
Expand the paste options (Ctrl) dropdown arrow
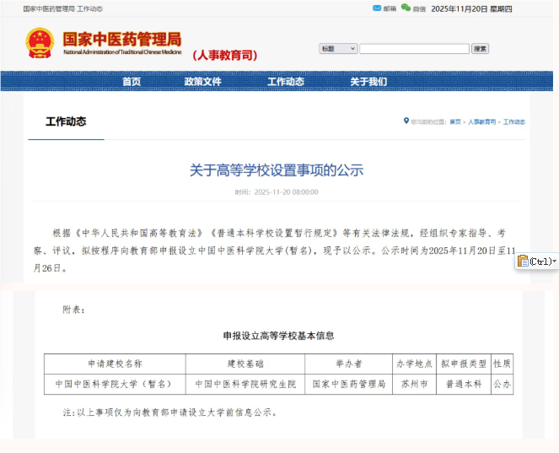tap(554, 262)
